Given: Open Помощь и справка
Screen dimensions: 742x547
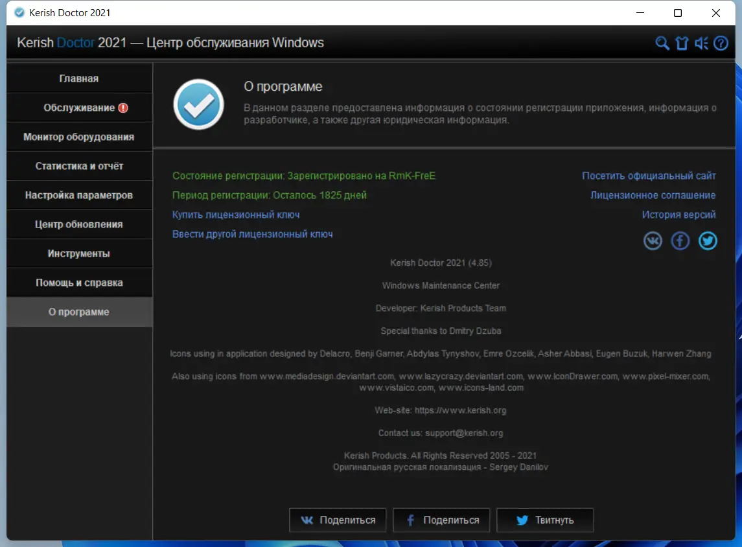Looking at the screenshot, I should (80, 283).
